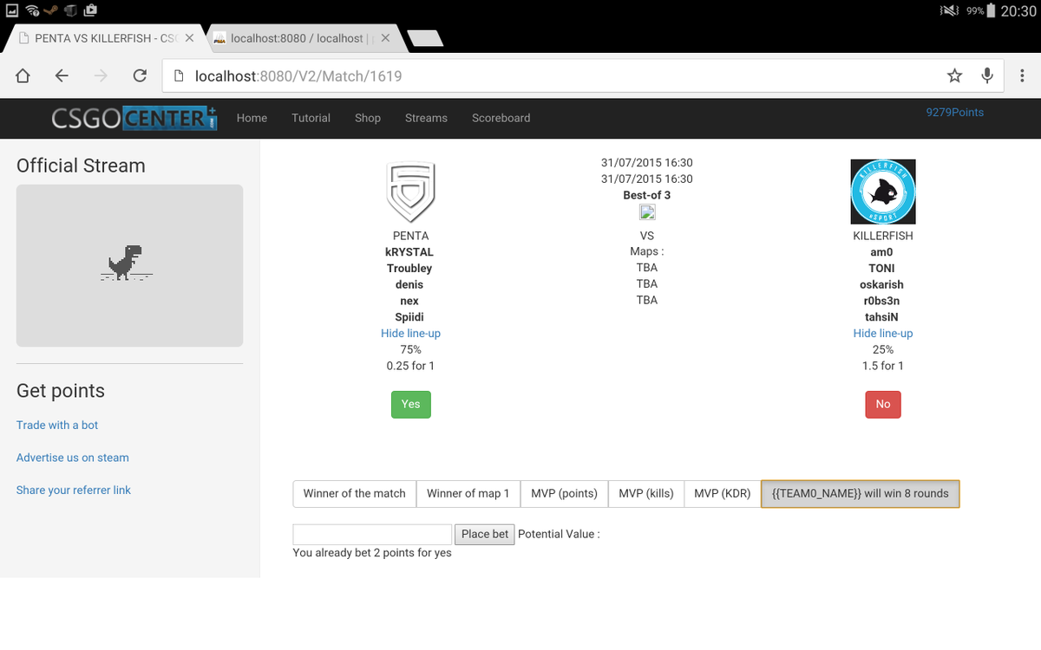Click player name oskarish
The image size is (1041, 650).
click(x=883, y=284)
